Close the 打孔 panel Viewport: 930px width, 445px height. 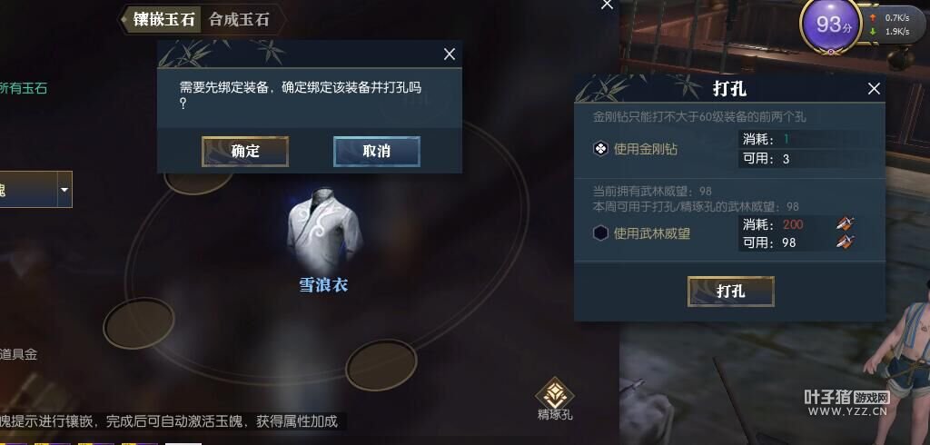coord(874,89)
